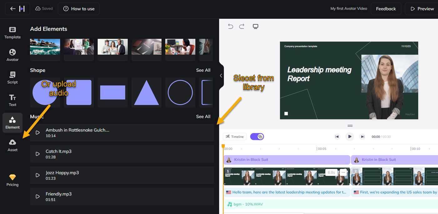Skip to the next clip in playback controls
Screen dimensions: 438x214
[x=362, y=136]
